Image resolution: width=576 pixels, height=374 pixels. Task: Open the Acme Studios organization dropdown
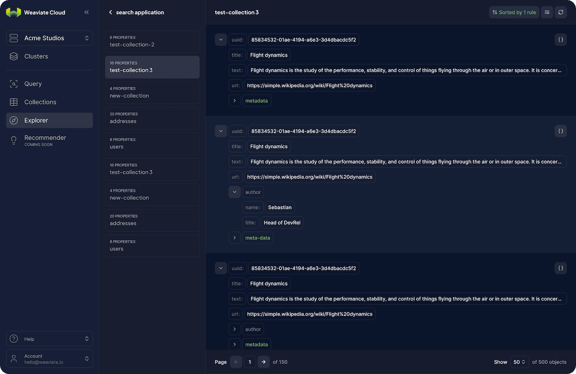coord(49,38)
